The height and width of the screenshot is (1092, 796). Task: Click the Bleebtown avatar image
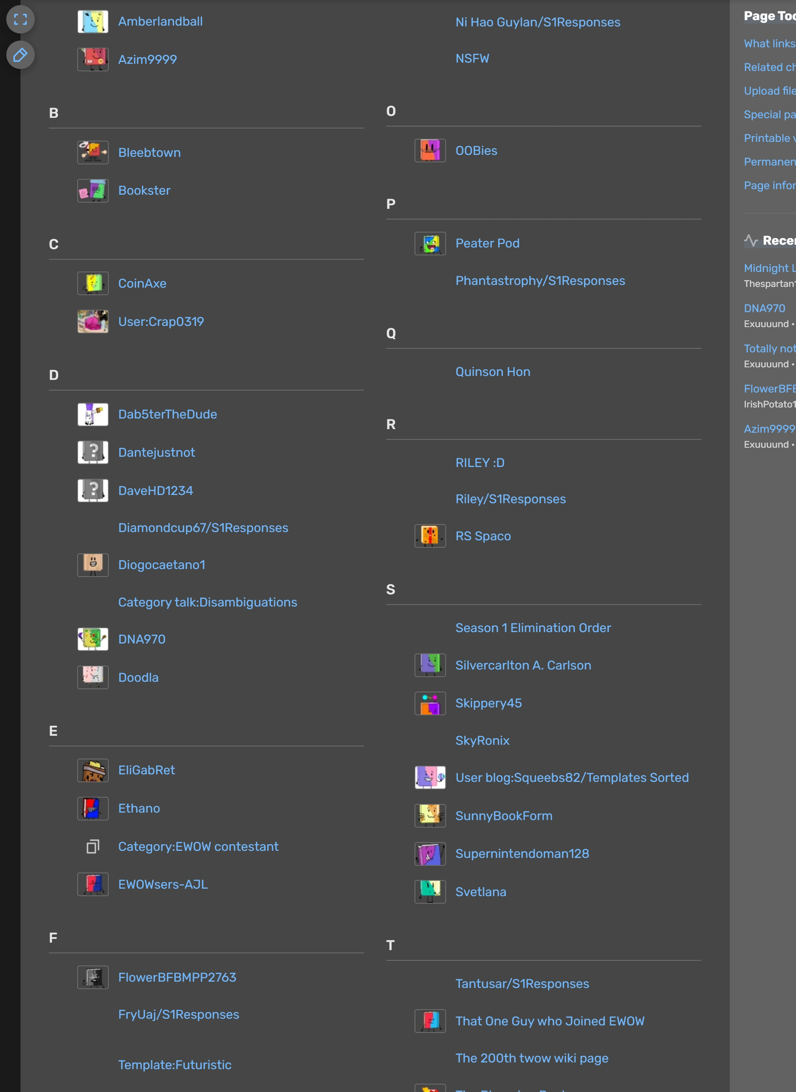tap(93, 152)
